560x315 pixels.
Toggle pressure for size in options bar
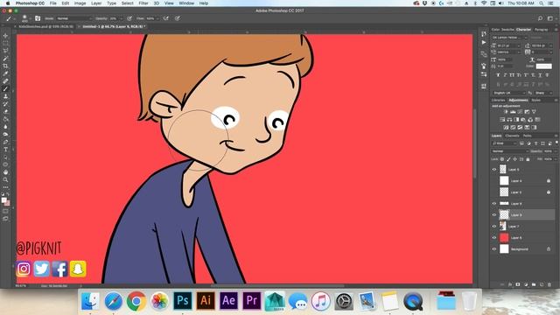coord(178,18)
